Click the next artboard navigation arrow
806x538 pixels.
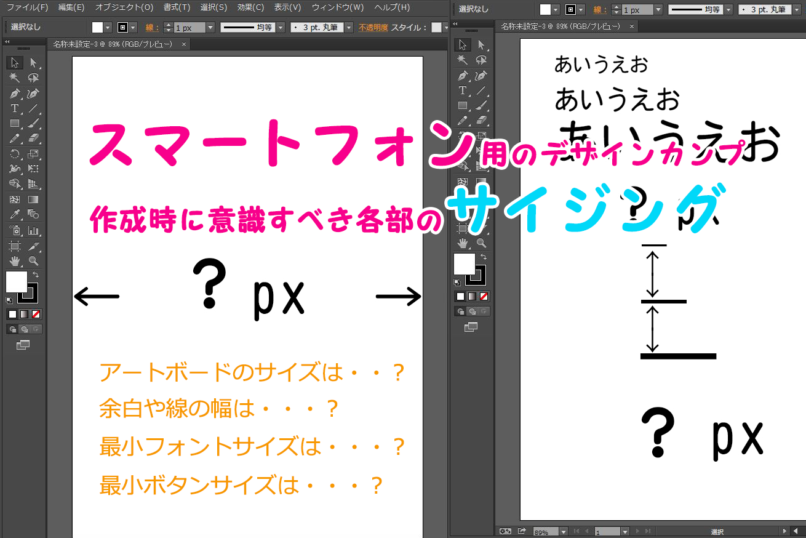[x=637, y=531]
